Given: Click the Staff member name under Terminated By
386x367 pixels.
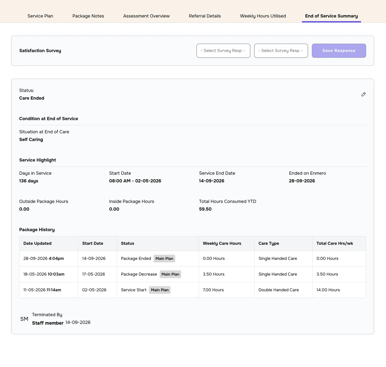Looking at the screenshot, I should 48,323.
